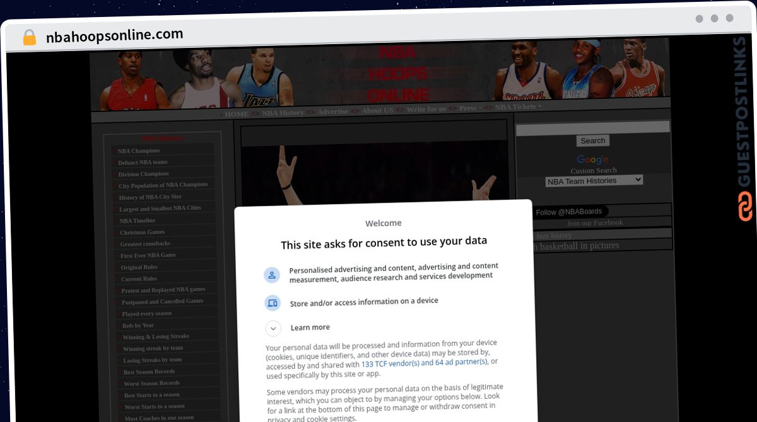Screen dimensions: 757x422
Task: Expand the Learn more chevron
Action: (x=273, y=328)
